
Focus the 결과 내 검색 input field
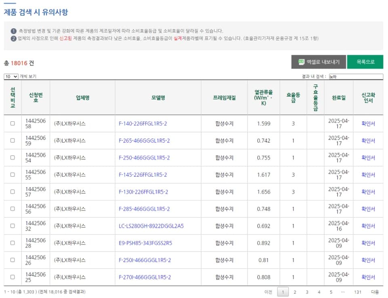click(x=356, y=77)
